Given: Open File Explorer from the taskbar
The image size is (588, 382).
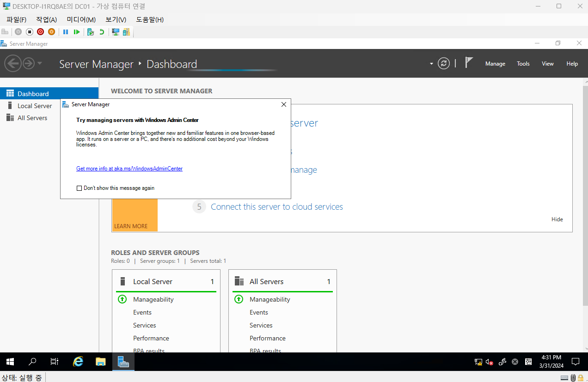Looking at the screenshot, I should point(101,362).
